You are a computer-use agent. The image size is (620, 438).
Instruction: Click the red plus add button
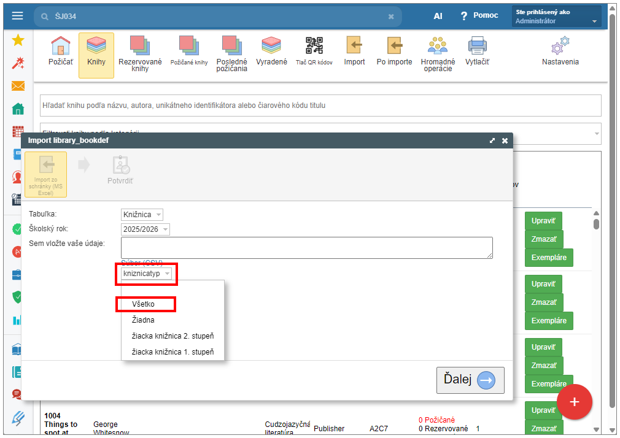(x=574, y=402)
